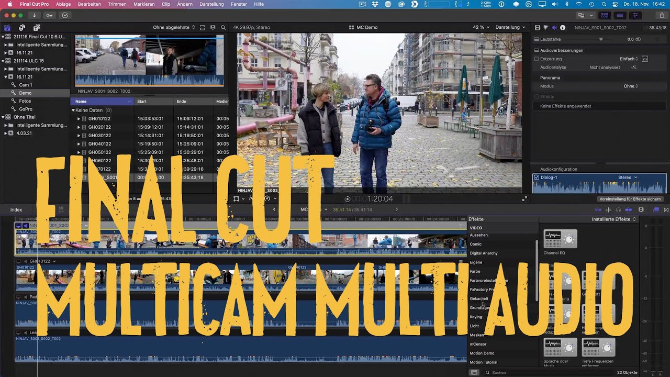Open the Fenster menu
The image size is (670, 377).
pos(239,4)
